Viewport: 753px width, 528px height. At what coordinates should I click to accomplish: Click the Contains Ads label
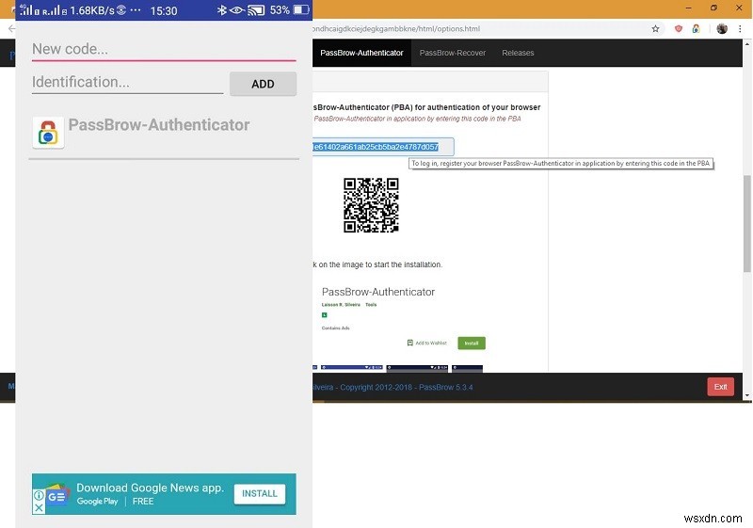336,328
